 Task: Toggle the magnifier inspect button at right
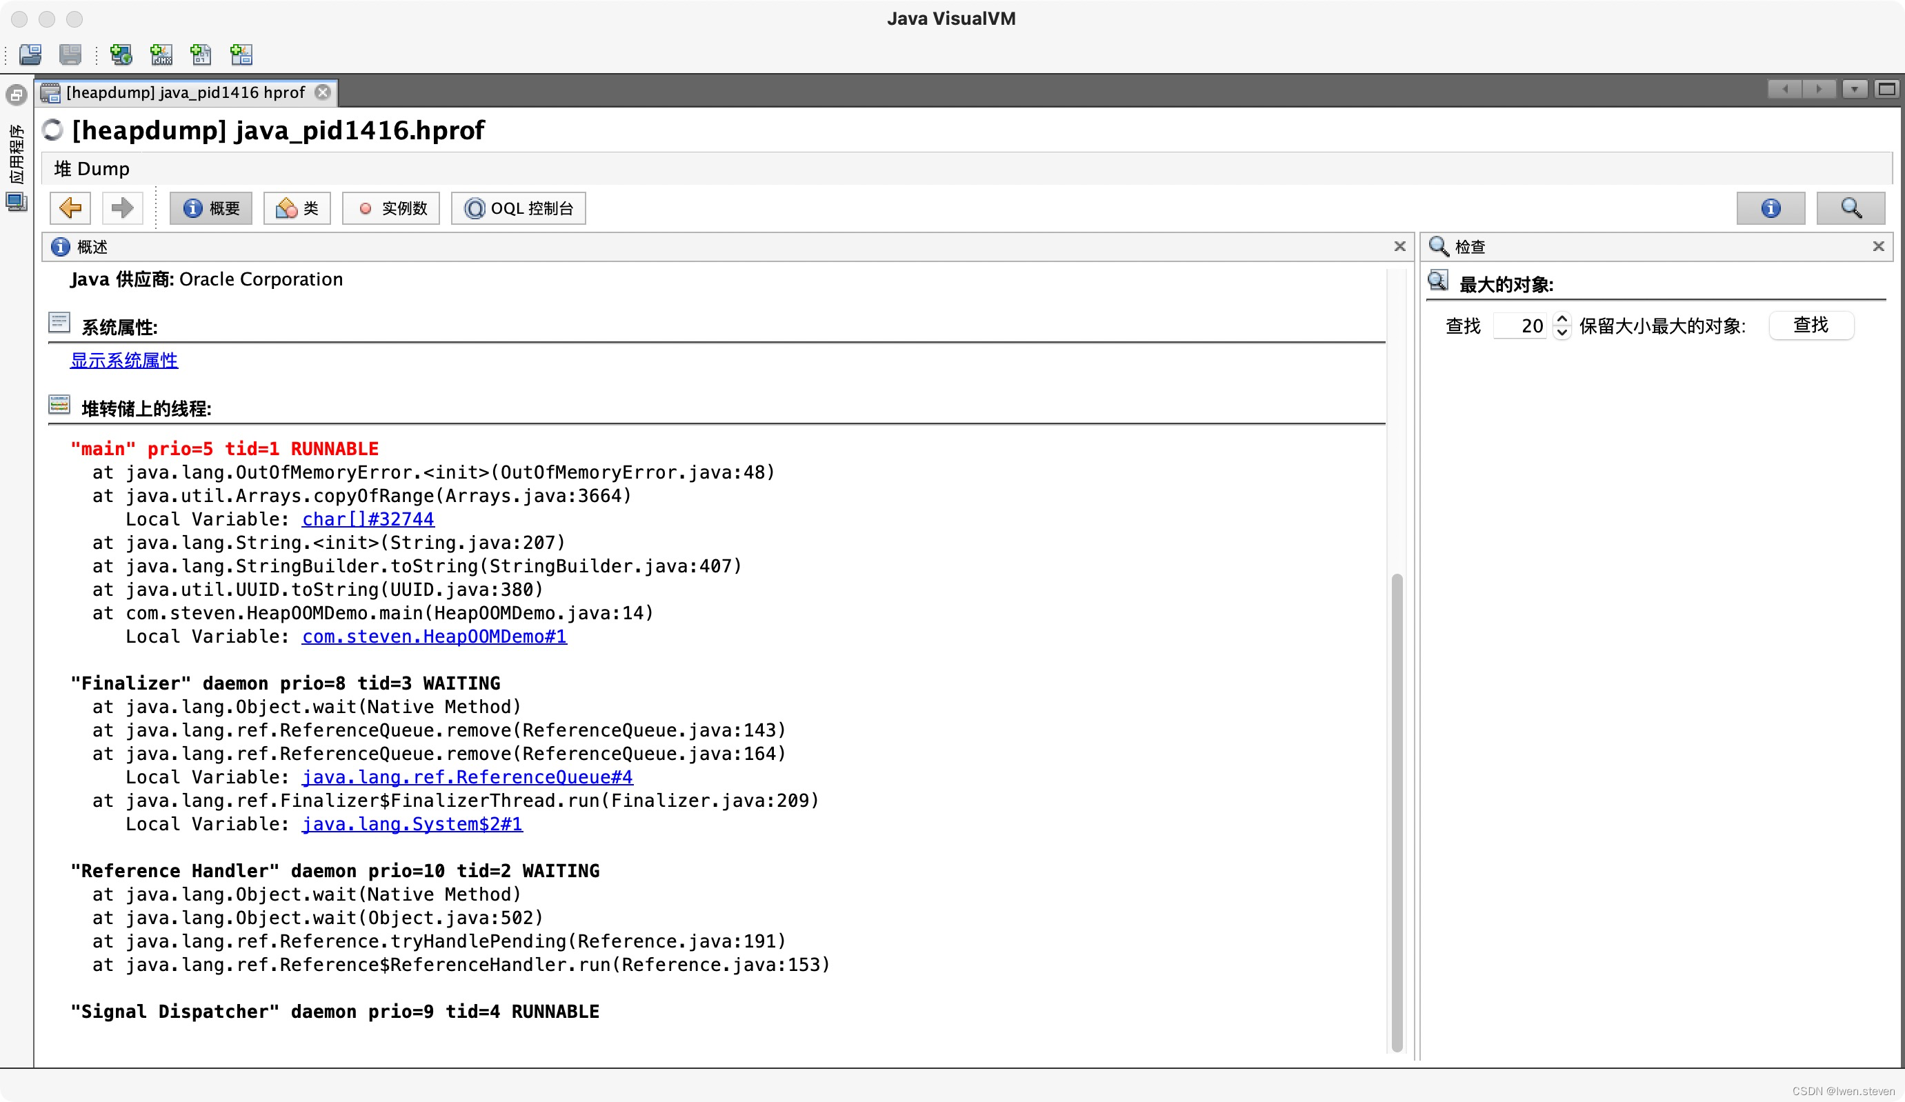pyautogui.click(x=1850, y=208)
